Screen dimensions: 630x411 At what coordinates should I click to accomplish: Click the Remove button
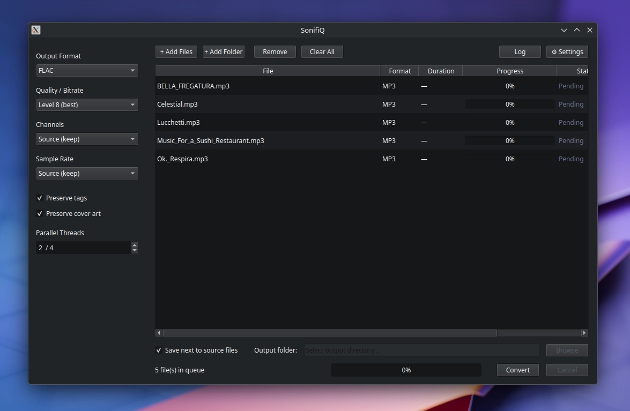(275, 52)
